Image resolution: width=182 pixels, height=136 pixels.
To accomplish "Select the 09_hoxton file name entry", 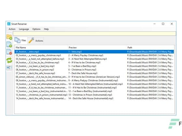I will coord(42,80).
